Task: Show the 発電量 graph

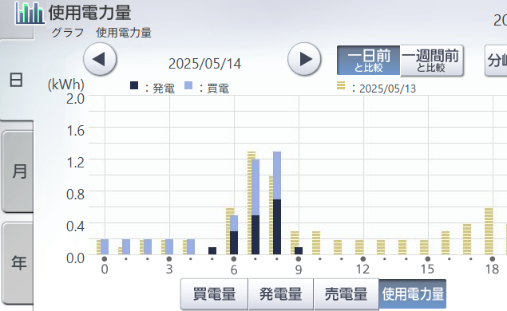Action: (281, 294)
